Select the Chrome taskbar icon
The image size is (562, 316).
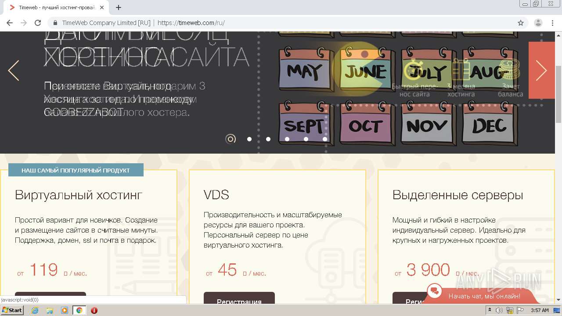point(79,310)
